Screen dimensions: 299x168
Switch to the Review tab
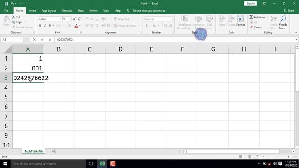tap(93, 11)
